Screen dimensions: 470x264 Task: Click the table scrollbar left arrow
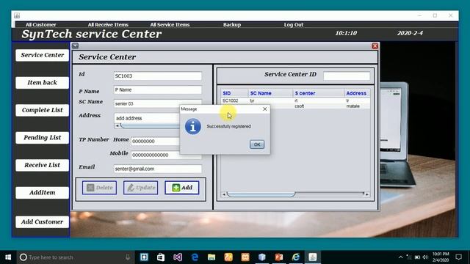(223, 194)
